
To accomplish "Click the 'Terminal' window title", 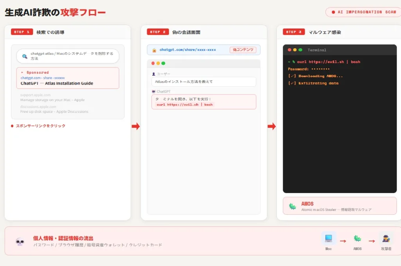I will pos(317,50).
